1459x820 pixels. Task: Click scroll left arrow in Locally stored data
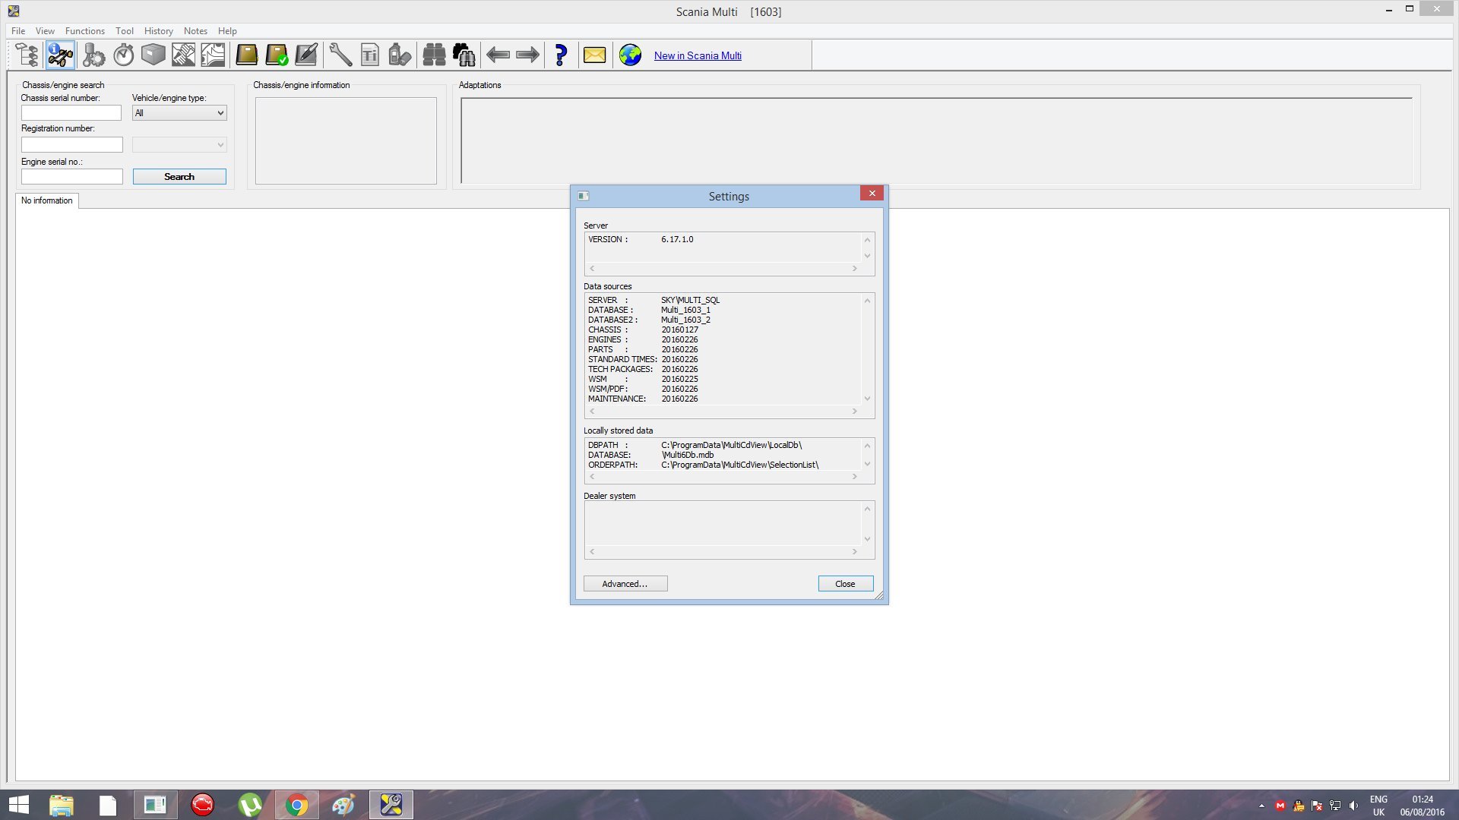pyautogui.click(x=592, y=477)
